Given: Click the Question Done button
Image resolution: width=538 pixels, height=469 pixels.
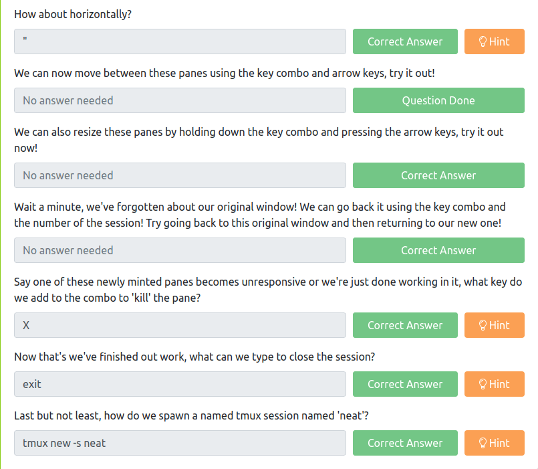Looking at the screenshot, I should 438,100.
